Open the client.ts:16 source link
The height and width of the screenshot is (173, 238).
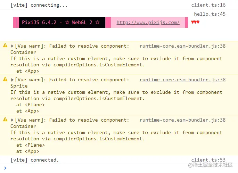pos(208,5)
